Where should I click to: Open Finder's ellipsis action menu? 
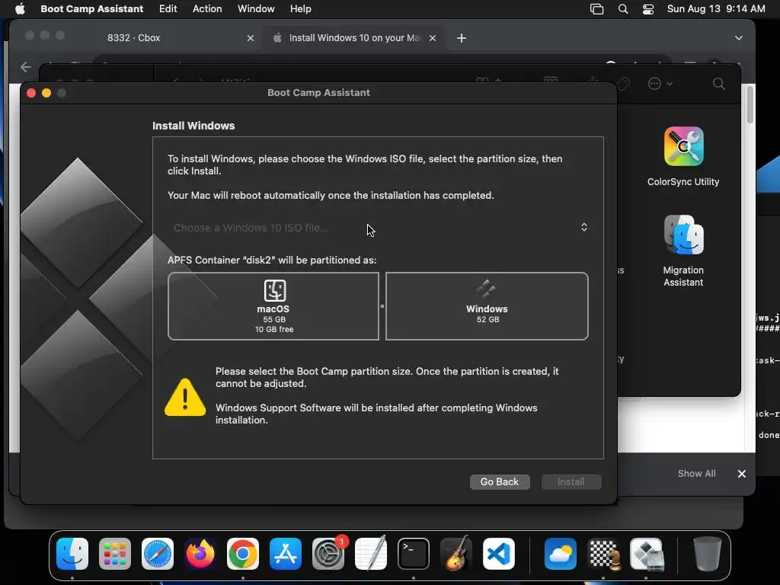660,84
